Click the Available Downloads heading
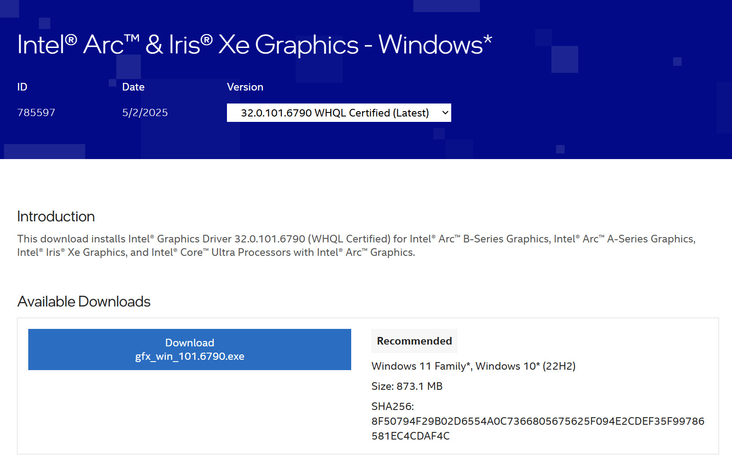The image size is (732, 466). coord(84,302)
